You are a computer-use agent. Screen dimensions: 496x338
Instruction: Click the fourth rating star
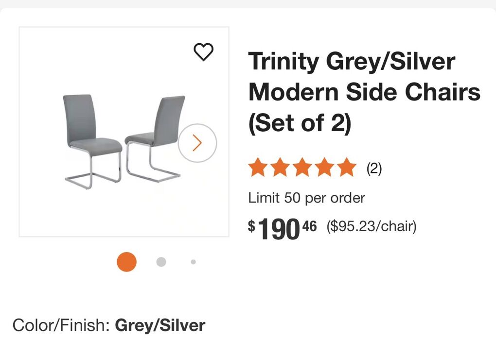[x=324, y=168]
